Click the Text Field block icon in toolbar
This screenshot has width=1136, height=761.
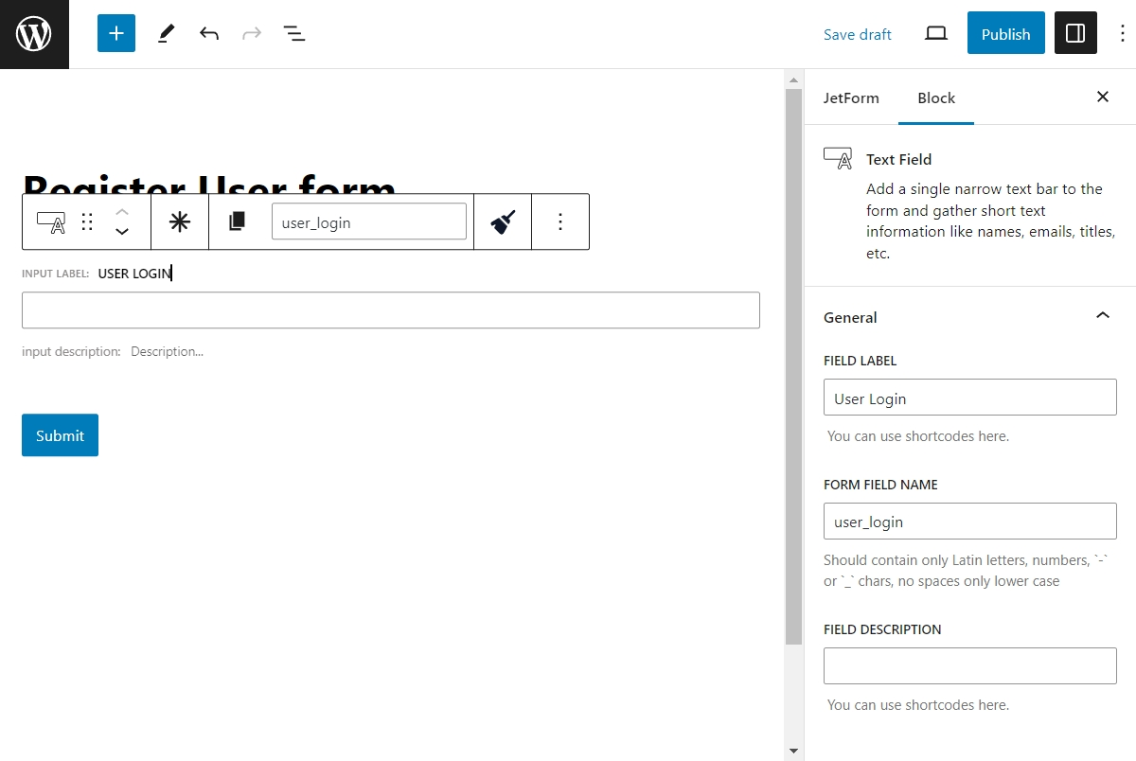(48, 221)
